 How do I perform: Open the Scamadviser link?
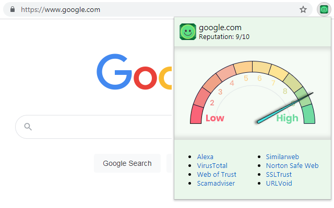216,183
